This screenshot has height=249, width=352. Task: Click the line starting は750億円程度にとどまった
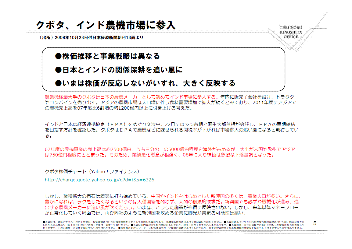[x=160, y=155]
